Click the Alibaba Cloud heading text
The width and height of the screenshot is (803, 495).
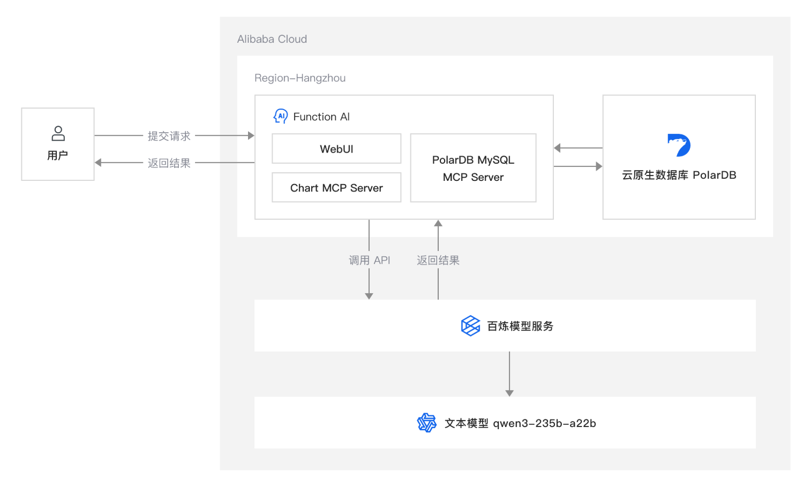coord(272,39)
